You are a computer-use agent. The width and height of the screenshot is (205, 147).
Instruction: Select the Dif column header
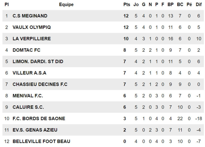(199, 4)
